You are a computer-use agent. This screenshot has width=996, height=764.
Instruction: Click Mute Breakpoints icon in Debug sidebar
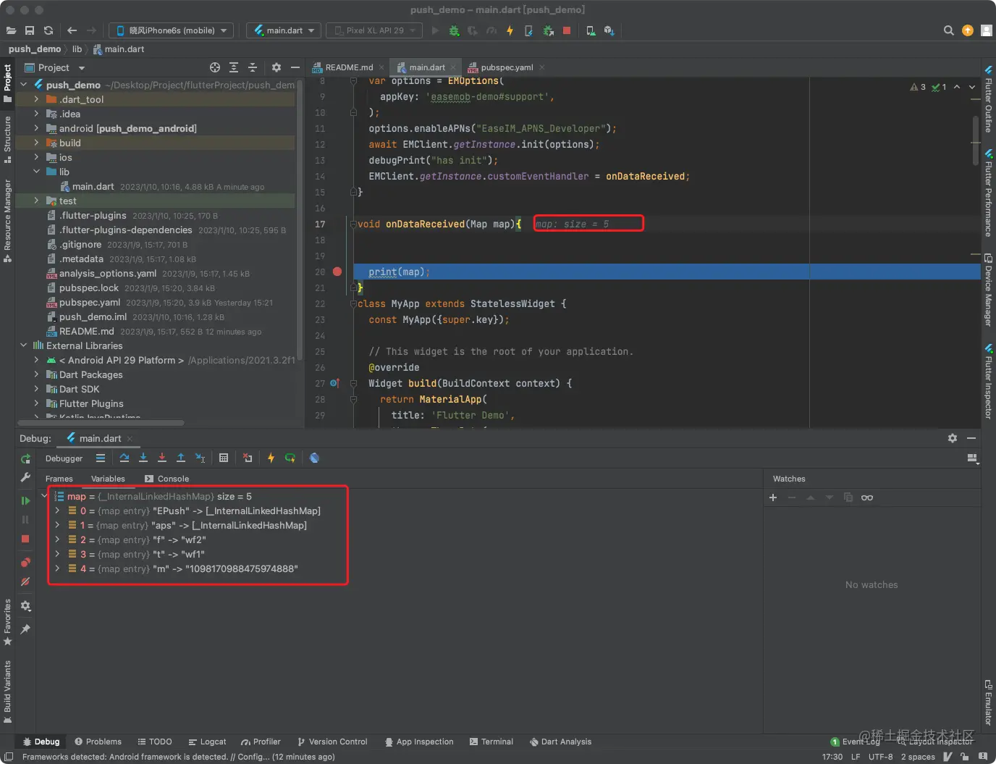[x=25, y=582]
